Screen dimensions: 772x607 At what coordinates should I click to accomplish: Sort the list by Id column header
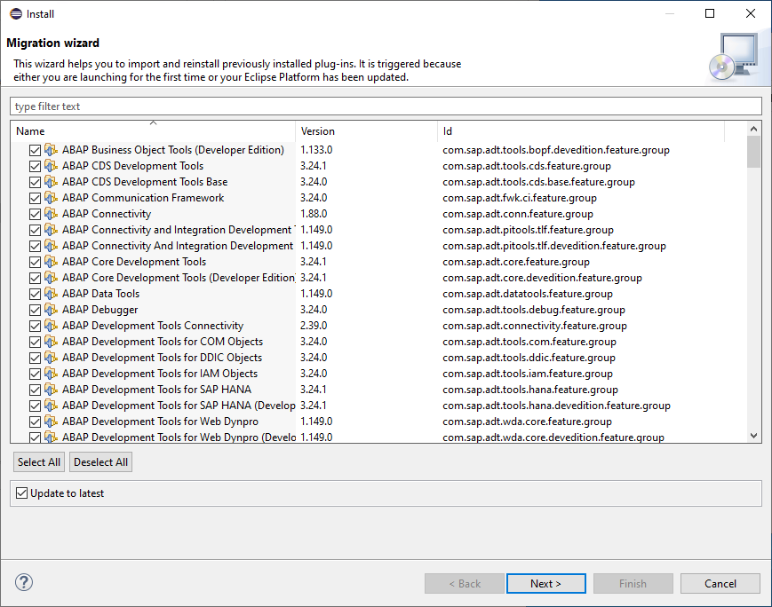pos(581,130)
